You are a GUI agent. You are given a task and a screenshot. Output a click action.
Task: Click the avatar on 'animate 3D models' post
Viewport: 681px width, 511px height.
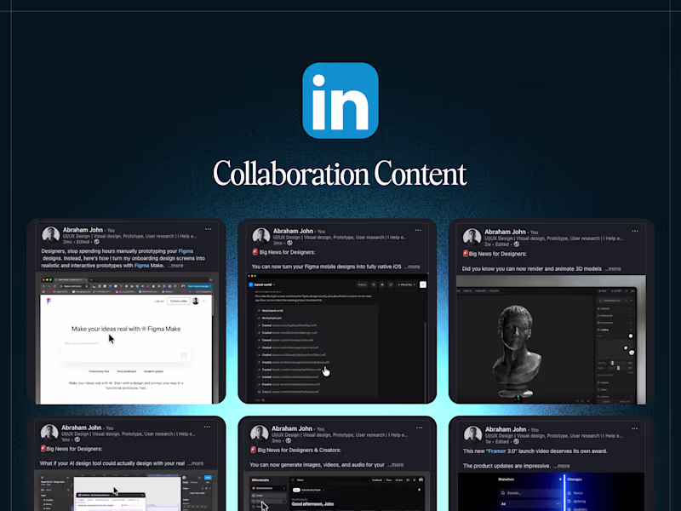[472, 237]
